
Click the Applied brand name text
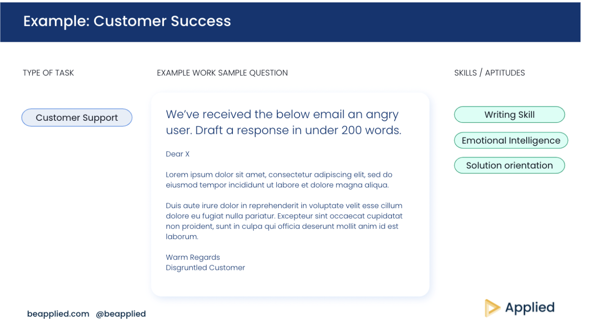[530, 308]
